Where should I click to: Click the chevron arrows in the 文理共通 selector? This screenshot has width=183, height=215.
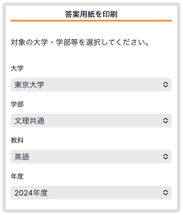point(165,121)
